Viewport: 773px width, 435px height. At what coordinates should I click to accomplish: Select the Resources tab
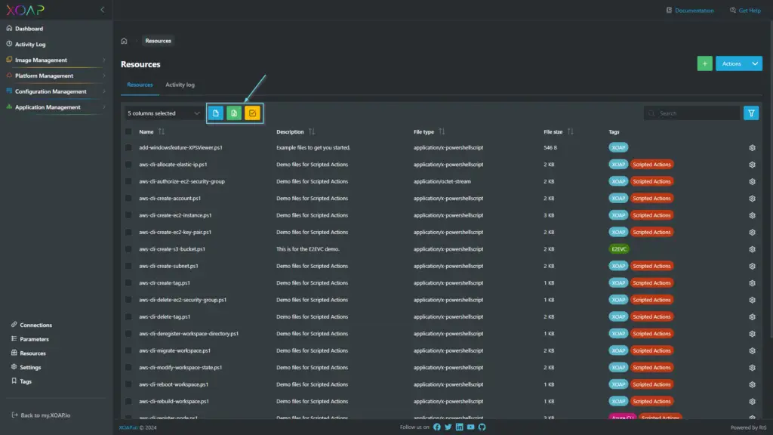[x=140, y=85]
